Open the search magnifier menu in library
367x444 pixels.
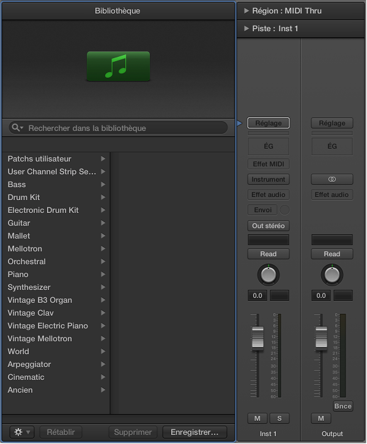click(17, 128)
